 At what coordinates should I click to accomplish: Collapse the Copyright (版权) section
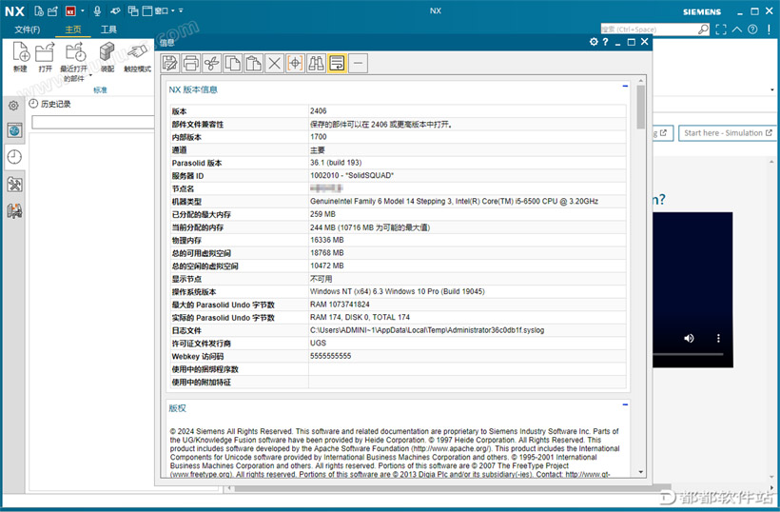coord(625,404)
